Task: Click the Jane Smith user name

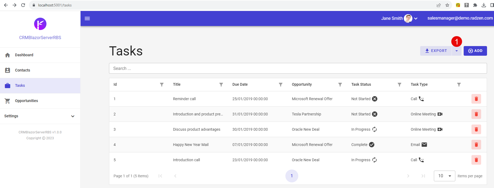Action: point(392,18)
